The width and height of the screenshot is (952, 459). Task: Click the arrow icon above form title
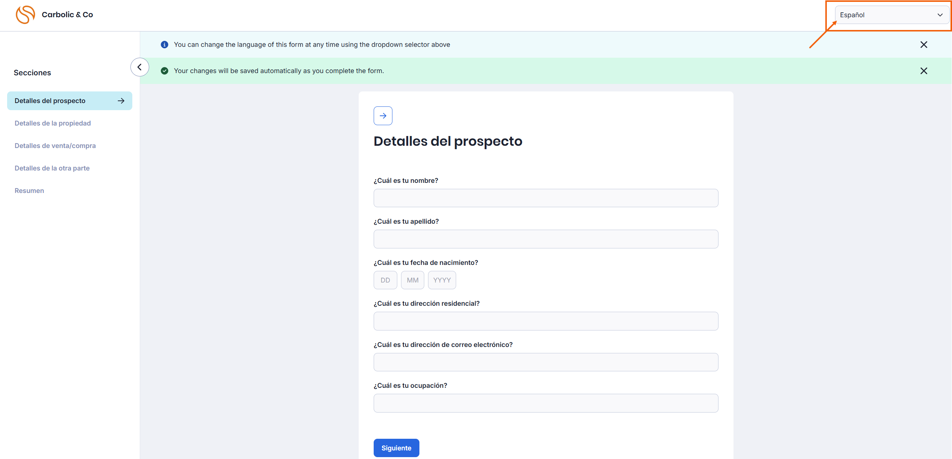pos(383,116)
